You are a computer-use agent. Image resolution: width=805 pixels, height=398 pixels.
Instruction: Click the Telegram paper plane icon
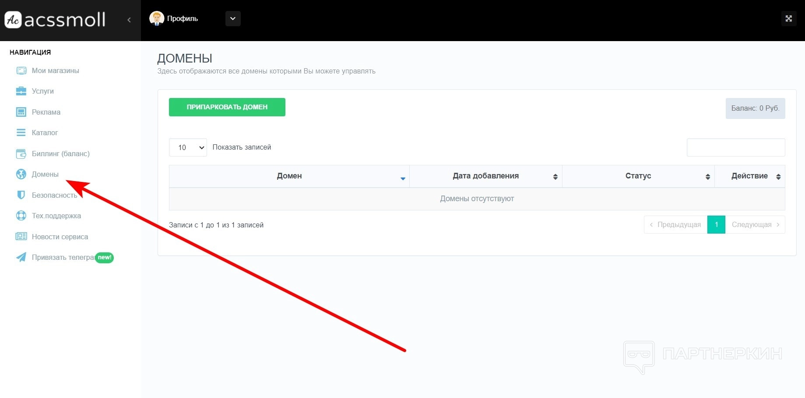tap(21, 257)
